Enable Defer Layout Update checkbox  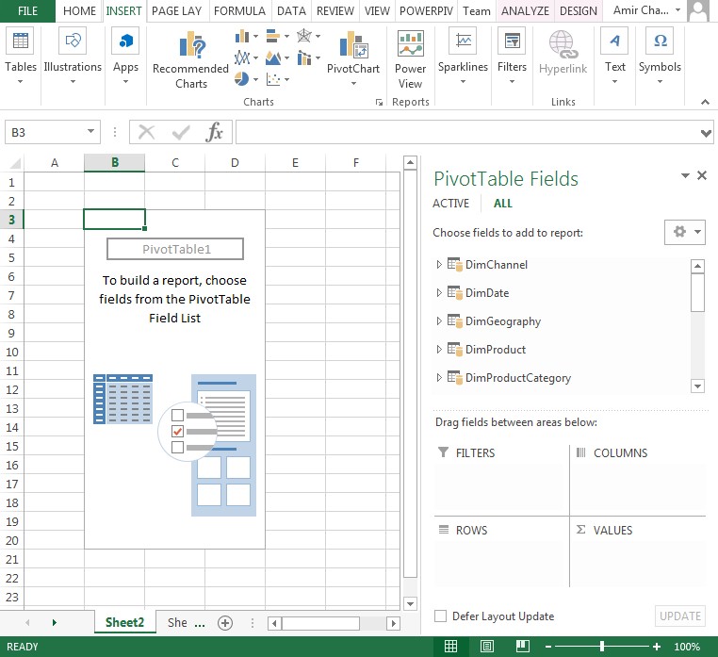pos(440,616)
